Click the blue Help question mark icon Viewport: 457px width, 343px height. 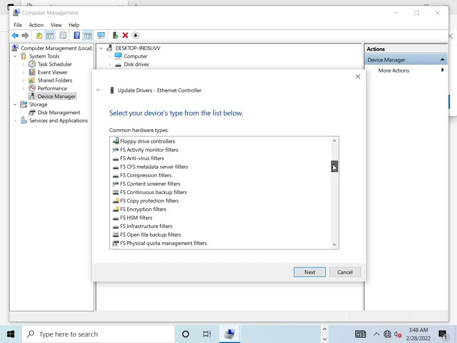(x=77, y=35)
